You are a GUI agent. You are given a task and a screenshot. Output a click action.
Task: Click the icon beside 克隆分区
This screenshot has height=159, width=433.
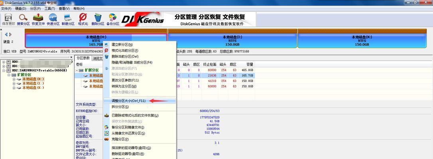coord(106,139)
